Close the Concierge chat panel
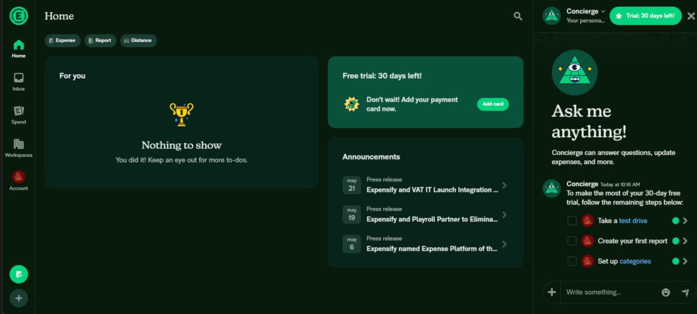Viewport: 697px width, 314px height. [691, 16]
